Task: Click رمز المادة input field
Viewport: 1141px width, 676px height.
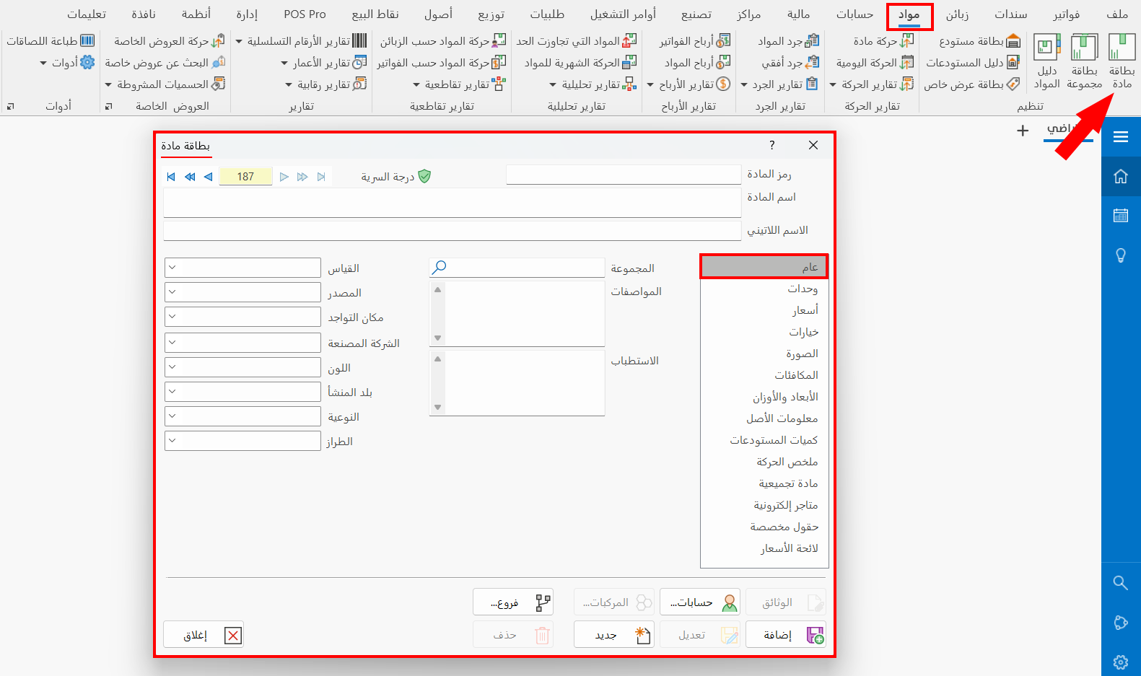Action: (624, 175)
